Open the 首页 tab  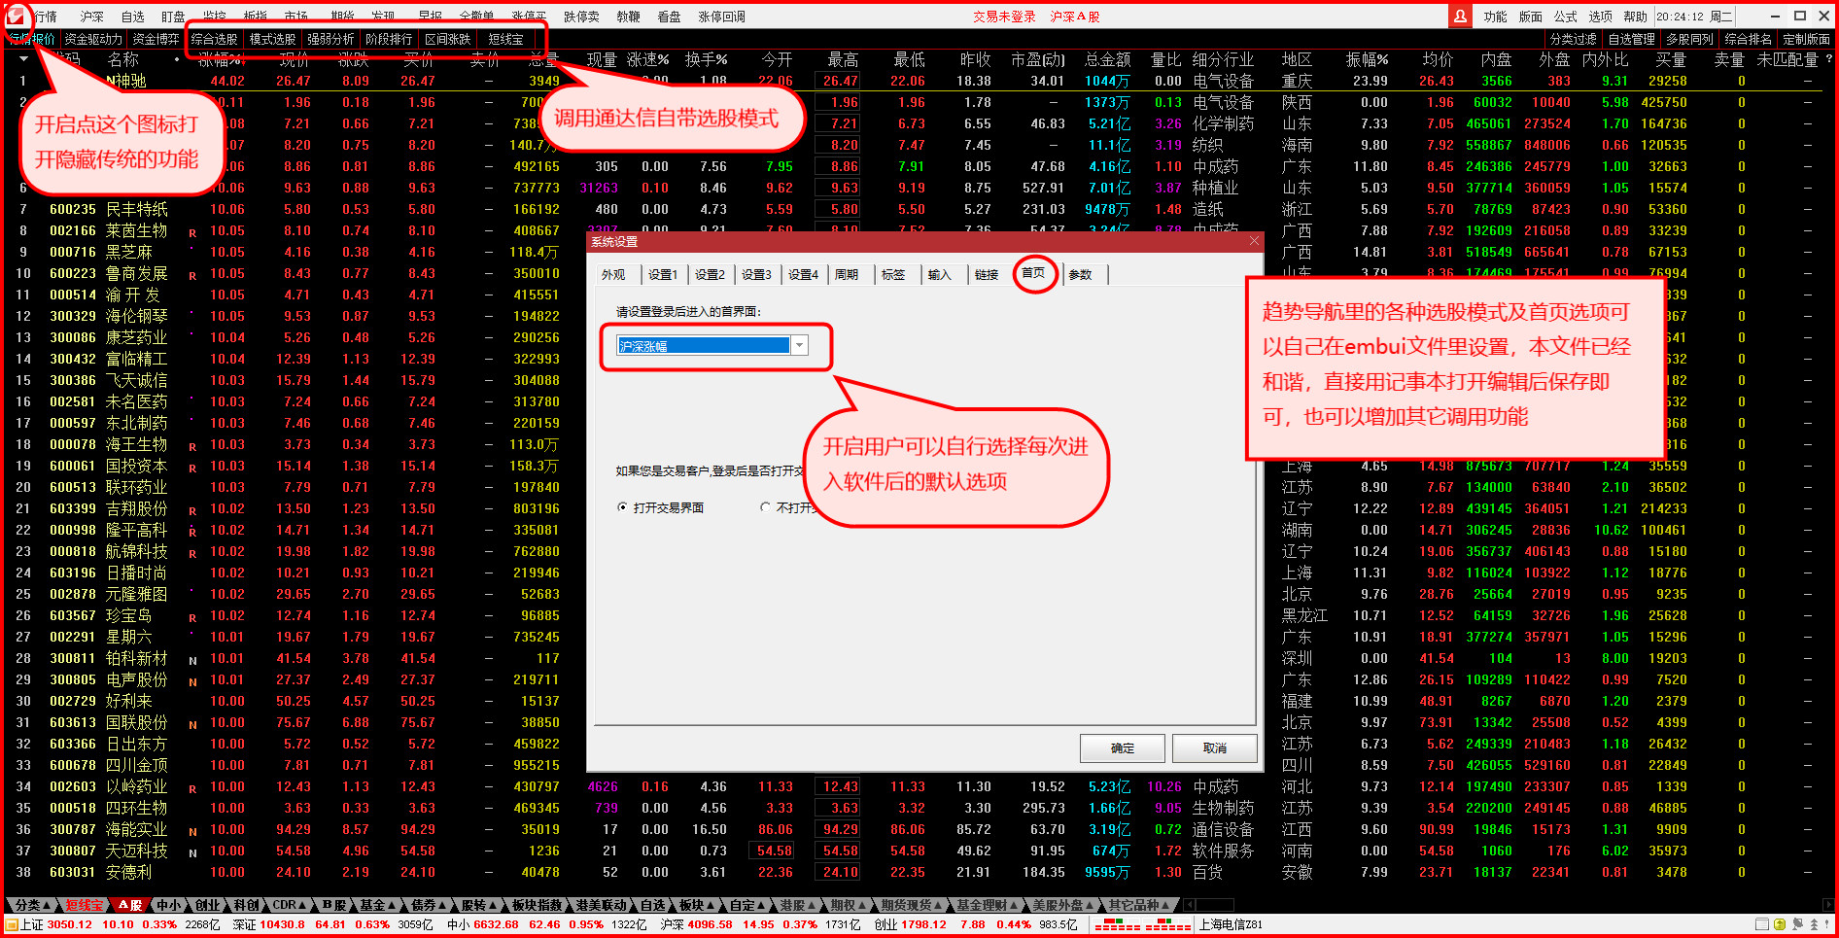[x=1033, y=273]
